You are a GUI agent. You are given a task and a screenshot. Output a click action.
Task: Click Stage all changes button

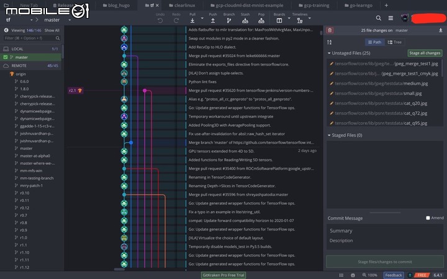(425, 53)
